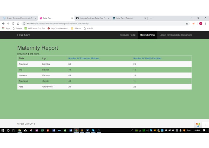View site information icon in address bar

[x=24, y=23]
